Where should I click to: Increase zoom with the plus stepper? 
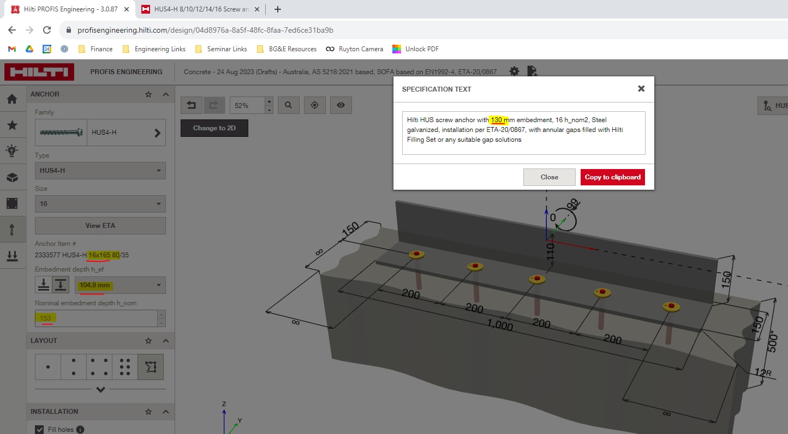pos(268,101)
